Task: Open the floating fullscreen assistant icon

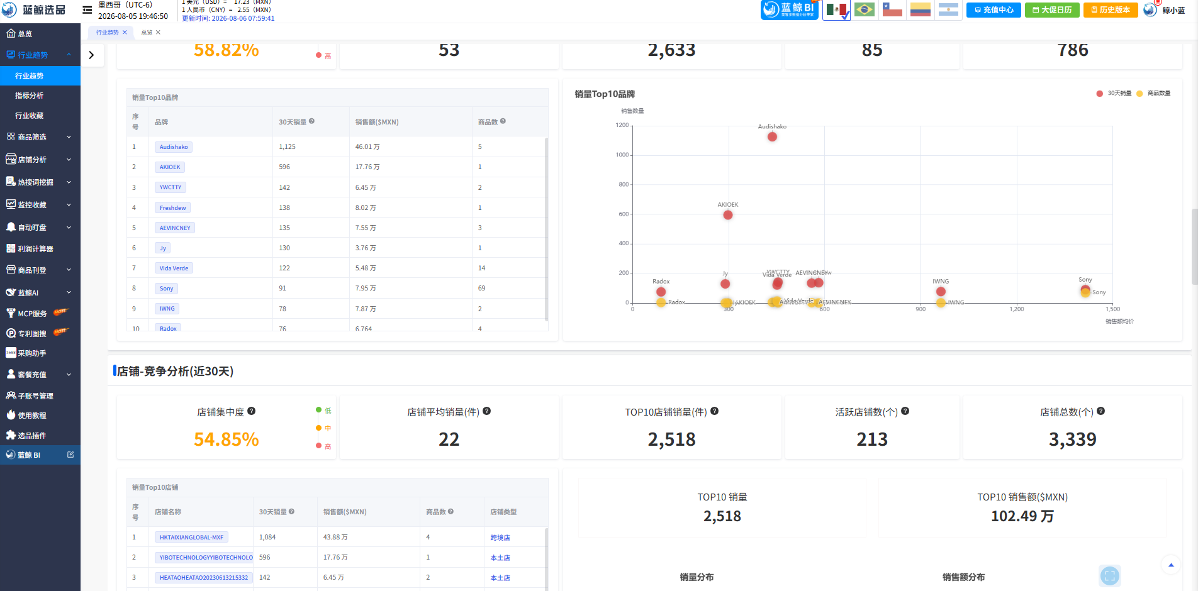Action: (1110, 575)
